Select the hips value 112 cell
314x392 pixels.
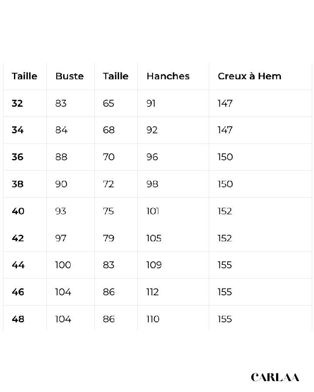153,292
